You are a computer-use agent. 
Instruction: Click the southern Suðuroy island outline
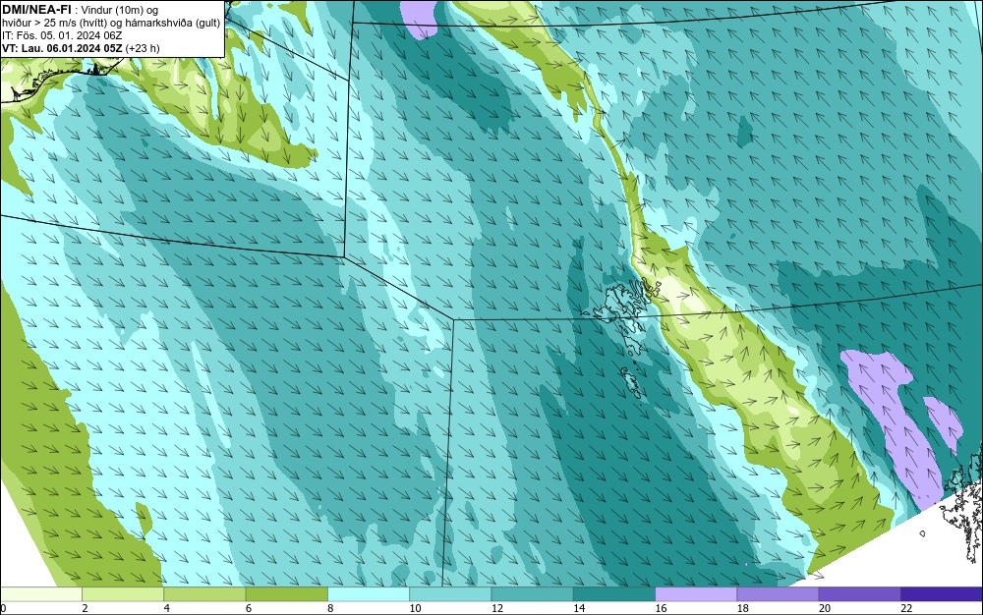[631, 383]
